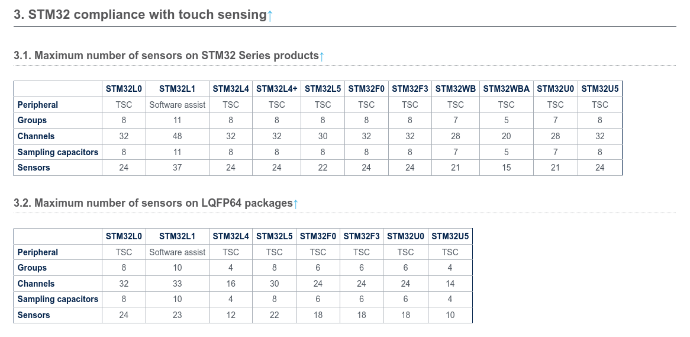Click the Channels value 20 under STM32WBA
The height and width of the screenshot is (337, 690).
click(x=506, y=136)
